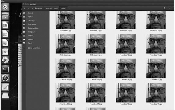Open Ubuntu Software shopping bag icon

(5, 51)
